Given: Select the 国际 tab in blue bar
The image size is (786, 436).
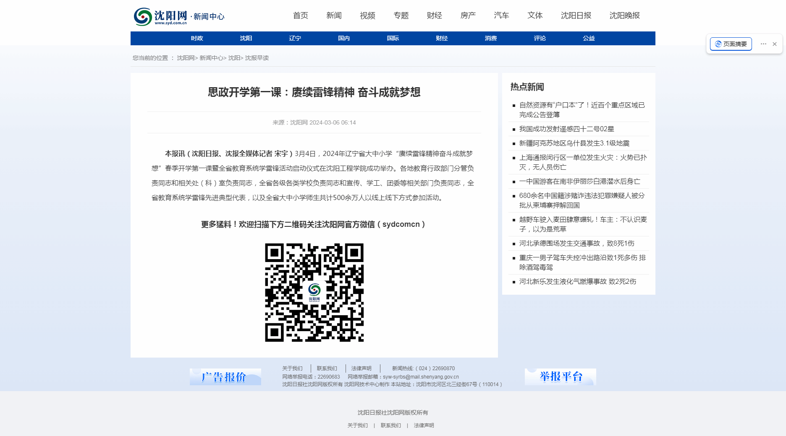Looking at the screenshot, I should coord(393,38).
